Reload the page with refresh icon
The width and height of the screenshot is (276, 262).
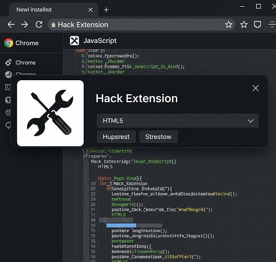coord(39,24)
